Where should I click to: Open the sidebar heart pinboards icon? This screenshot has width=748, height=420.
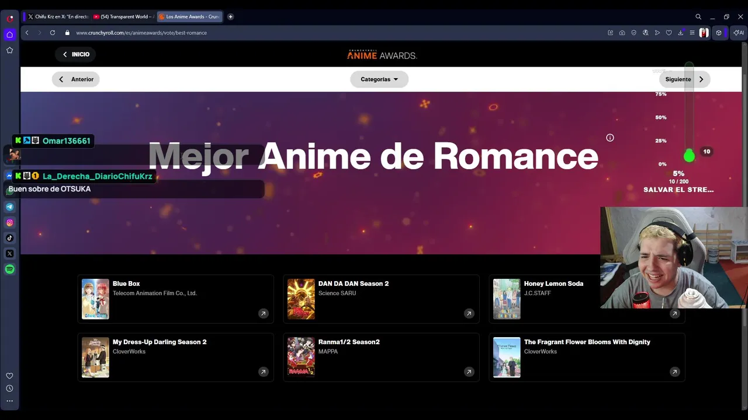10,376
